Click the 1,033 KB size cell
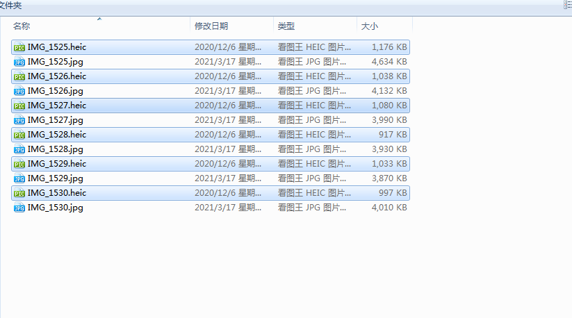Screen dimensions: 572x318 (389, 164)
